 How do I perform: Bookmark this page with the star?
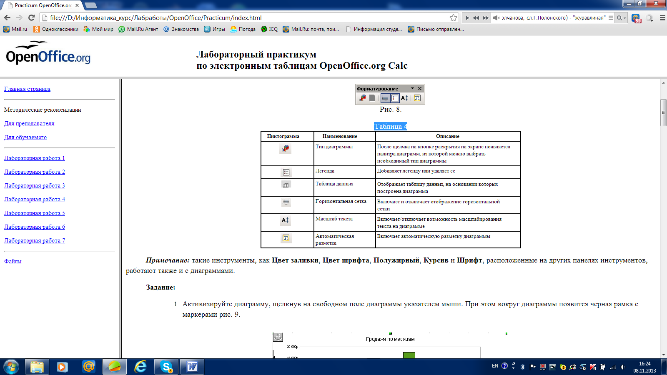coord(453,17)
